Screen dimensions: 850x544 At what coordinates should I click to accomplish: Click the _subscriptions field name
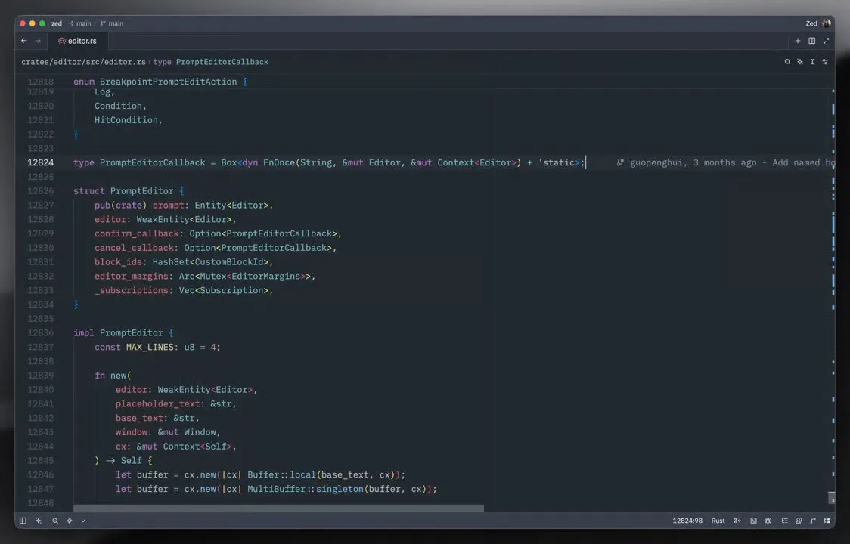pyautogui.click(x=131, y=290)
